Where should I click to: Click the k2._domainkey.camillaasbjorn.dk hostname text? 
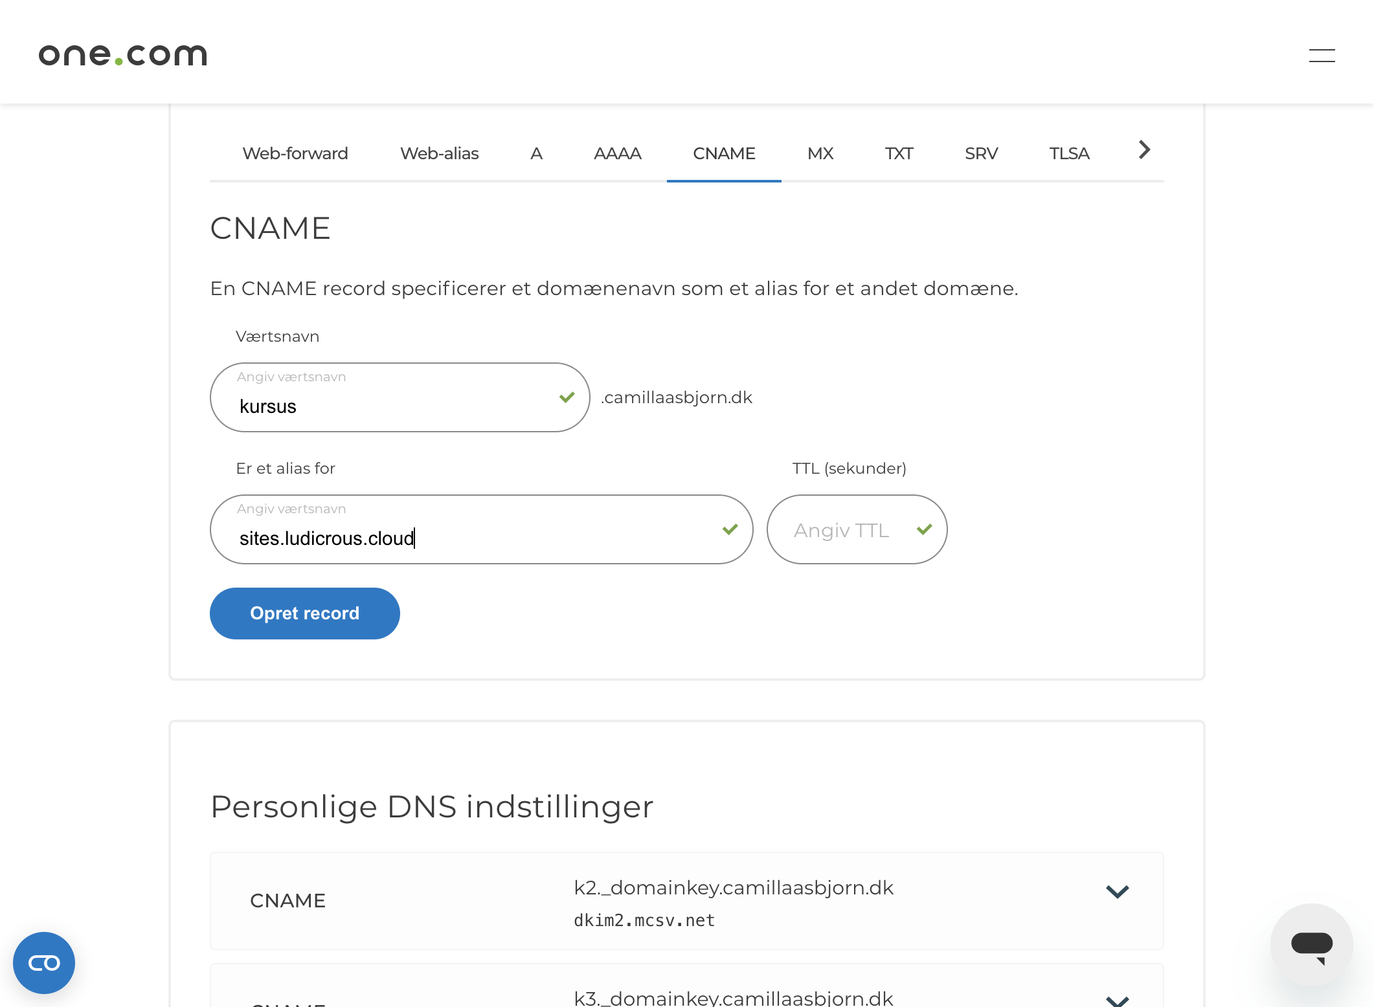pyautogui.click(x=734, y=888)
